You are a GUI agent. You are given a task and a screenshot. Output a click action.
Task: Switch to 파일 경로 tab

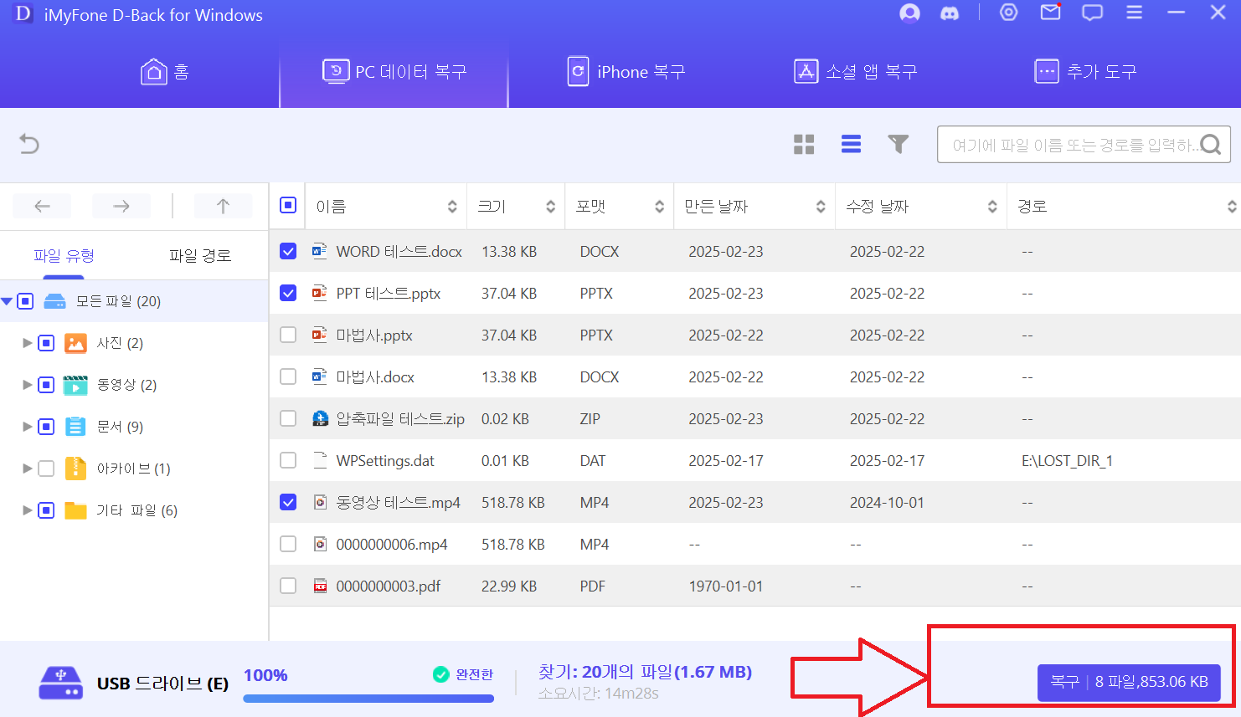[200, 255]
